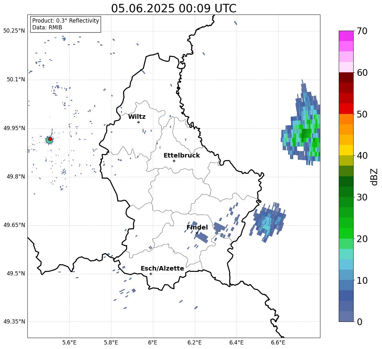The image size is (382, 349).
Task: Click the Findel station label
Action: [x=197, y=227]
